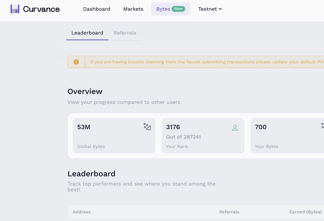Click the Earned (Bytes) column header
Viewport: 324px width, 221px height.
[305, 212]
